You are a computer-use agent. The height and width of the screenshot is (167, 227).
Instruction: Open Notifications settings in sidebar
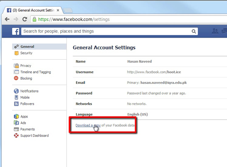coord(30,91)
